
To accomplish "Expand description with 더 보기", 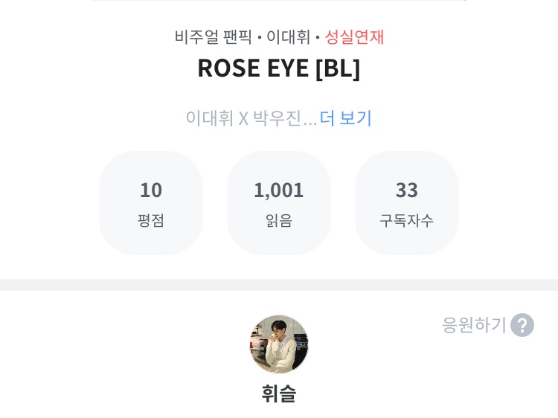I will 346,118.
